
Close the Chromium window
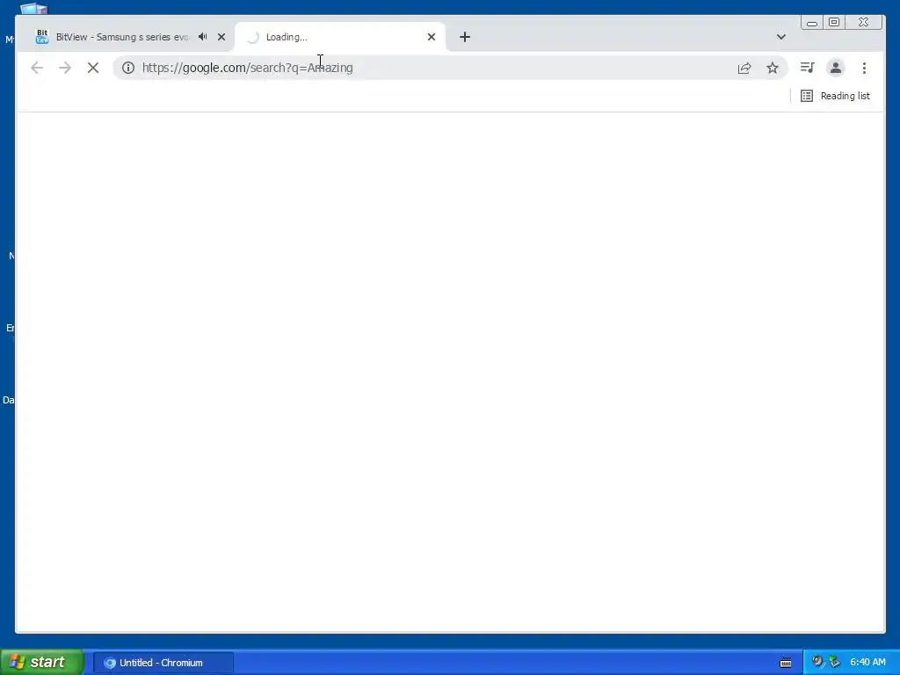click(863, 22)
